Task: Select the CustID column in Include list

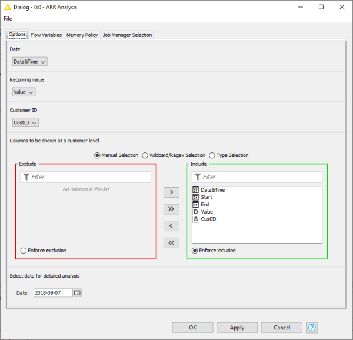Action: [x=257, y=219]
